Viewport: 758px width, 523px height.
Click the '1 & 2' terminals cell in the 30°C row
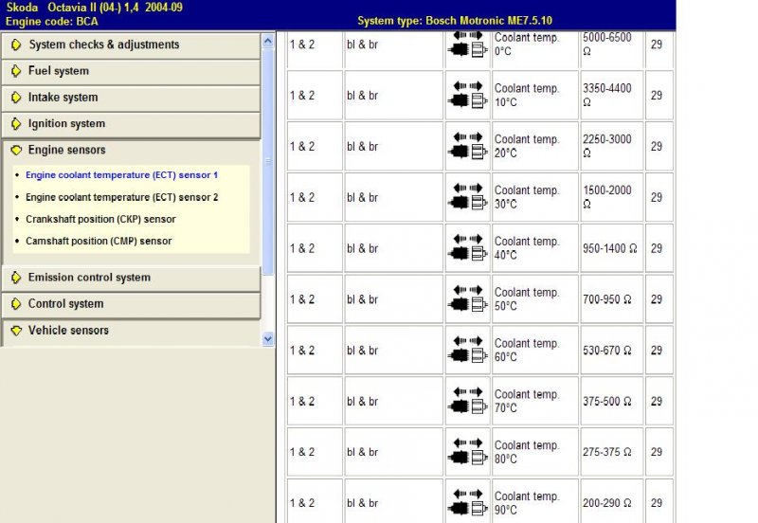315,197
